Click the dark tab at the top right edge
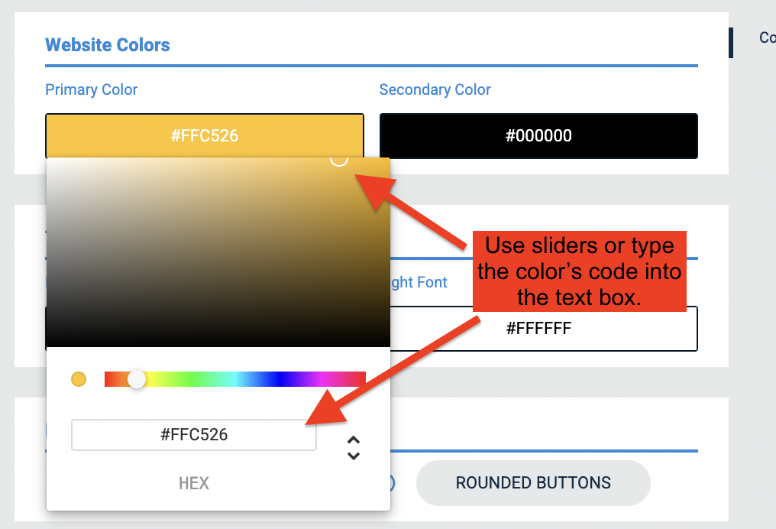Screen dimensions: 776x529 tap(732, 42)
